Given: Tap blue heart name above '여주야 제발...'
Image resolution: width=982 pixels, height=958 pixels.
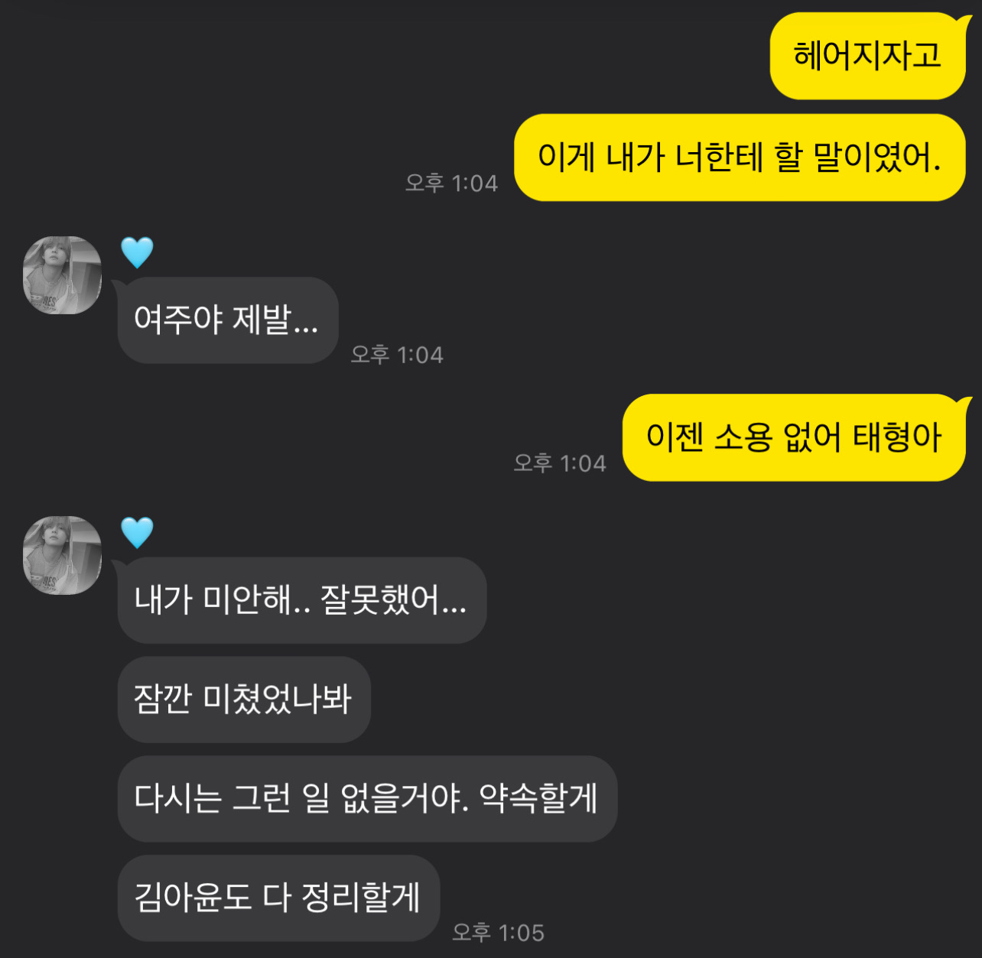Looking at the screenshot, I should [x=138, y=252].
